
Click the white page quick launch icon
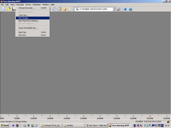(21, 126)
